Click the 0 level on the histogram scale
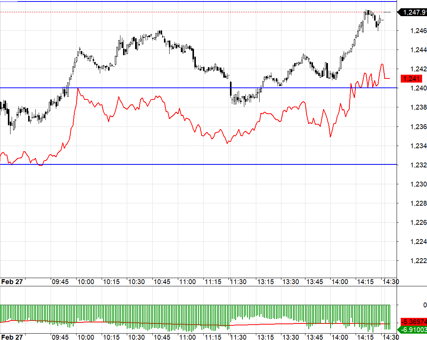The image size is (427, 340). [425, 305]
